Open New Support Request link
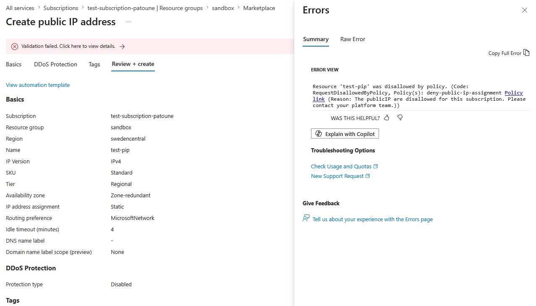536x306 pixels. coord(337,176)
